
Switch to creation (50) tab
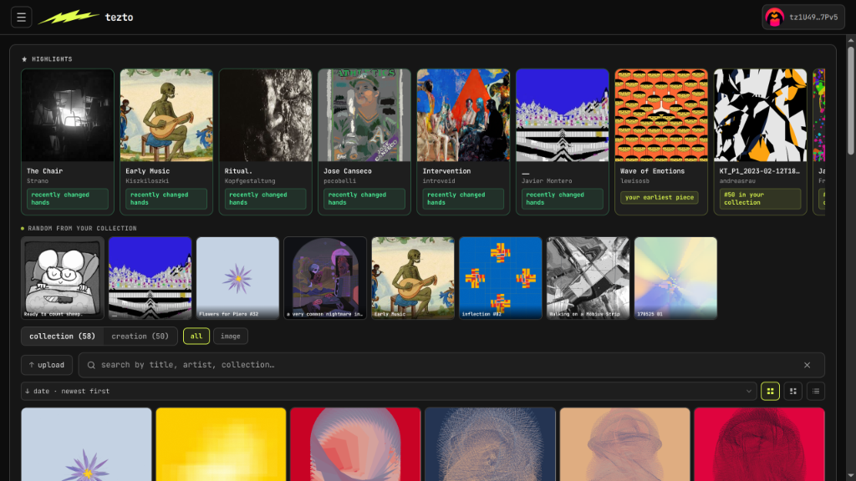point(140,337)
